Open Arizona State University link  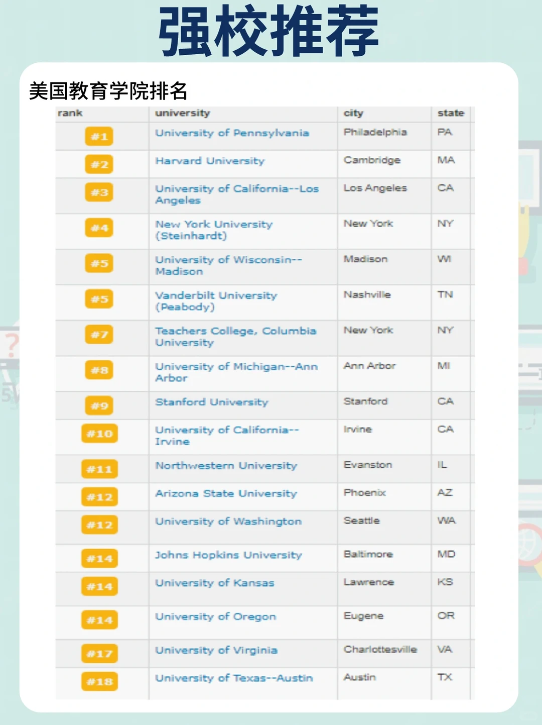tap(226, 494)
